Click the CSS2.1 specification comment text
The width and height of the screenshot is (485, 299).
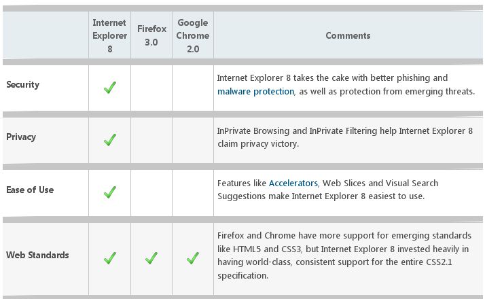(x=344, y=256)
